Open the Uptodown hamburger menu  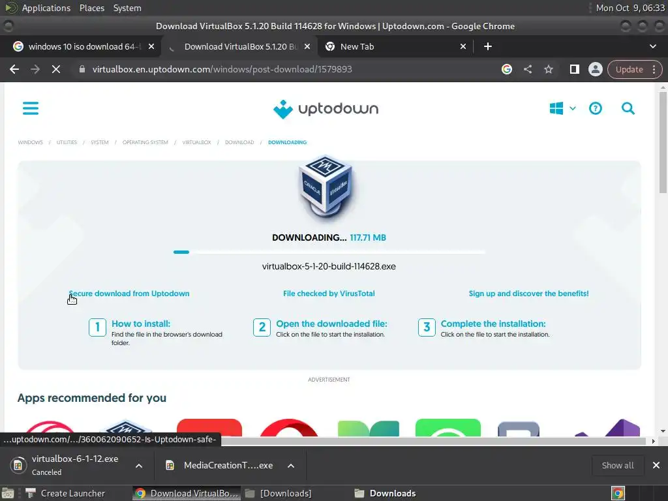(x=31, y=108)
